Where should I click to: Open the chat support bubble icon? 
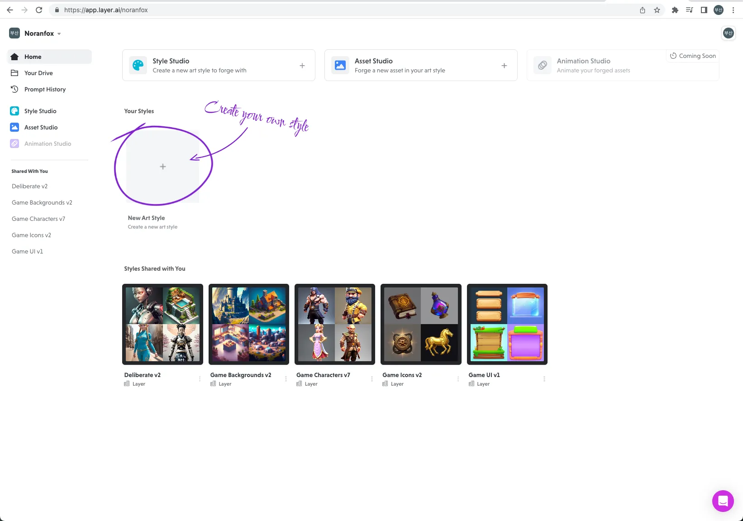point(723,501)
